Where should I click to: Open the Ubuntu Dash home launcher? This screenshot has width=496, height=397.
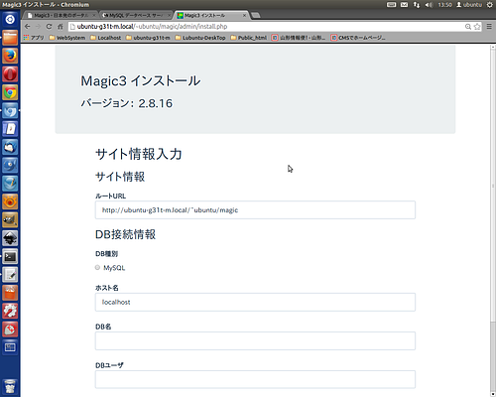[10, 19]
